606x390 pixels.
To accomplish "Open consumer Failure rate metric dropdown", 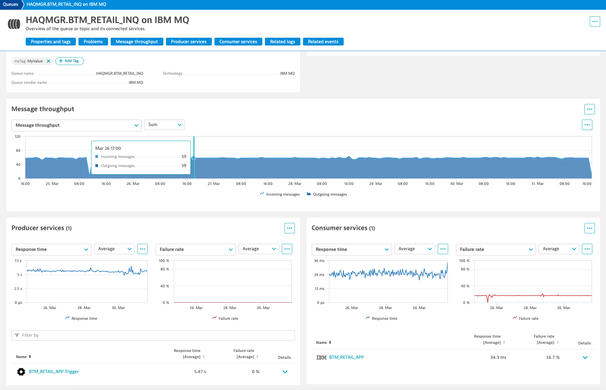I will (496, 250).
